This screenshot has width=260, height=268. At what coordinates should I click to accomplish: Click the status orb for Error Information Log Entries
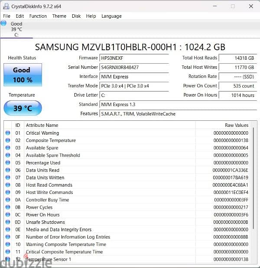pyautogui.click(x=8, y=237)
